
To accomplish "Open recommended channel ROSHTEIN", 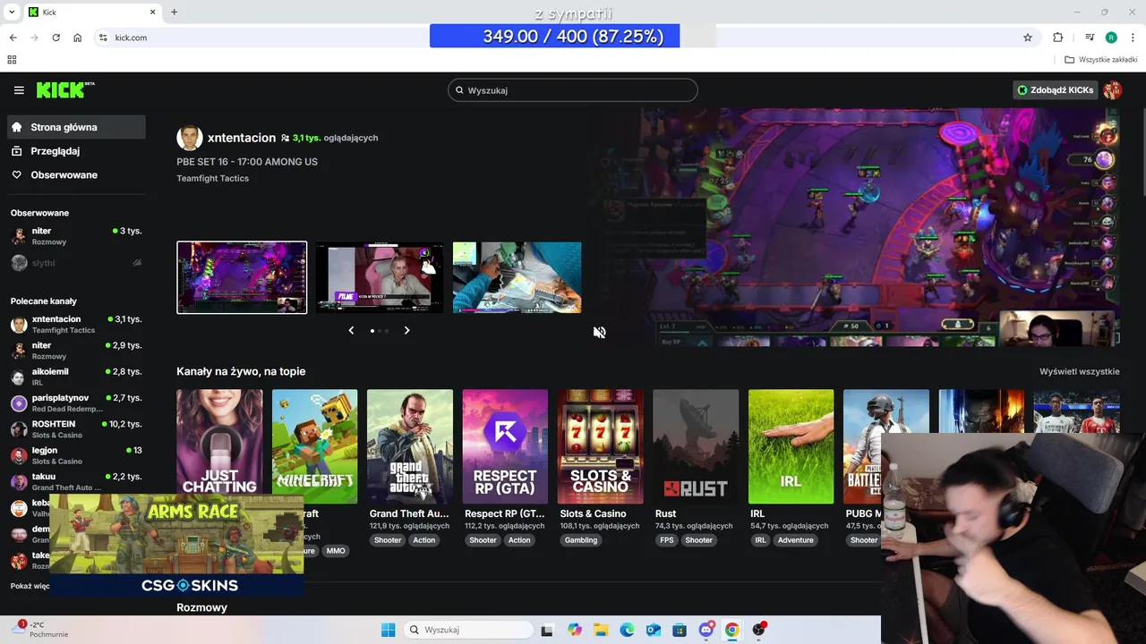I will (x=76, y=429).
